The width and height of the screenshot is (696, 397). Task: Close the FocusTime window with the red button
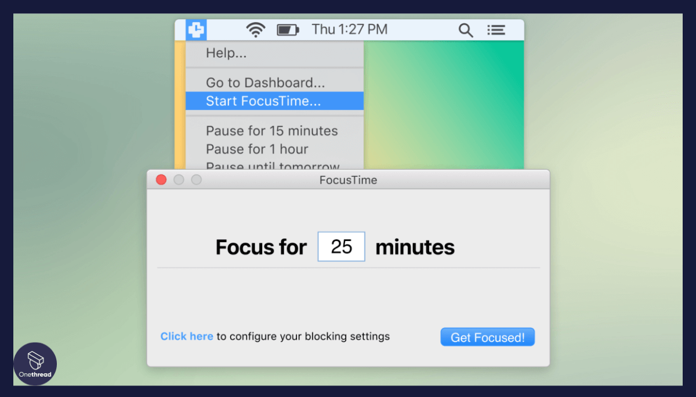click(x=161, y=180)
